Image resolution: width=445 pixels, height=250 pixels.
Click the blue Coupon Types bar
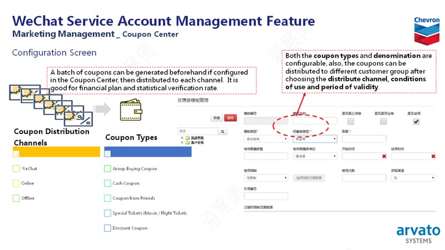pos(148,152)
